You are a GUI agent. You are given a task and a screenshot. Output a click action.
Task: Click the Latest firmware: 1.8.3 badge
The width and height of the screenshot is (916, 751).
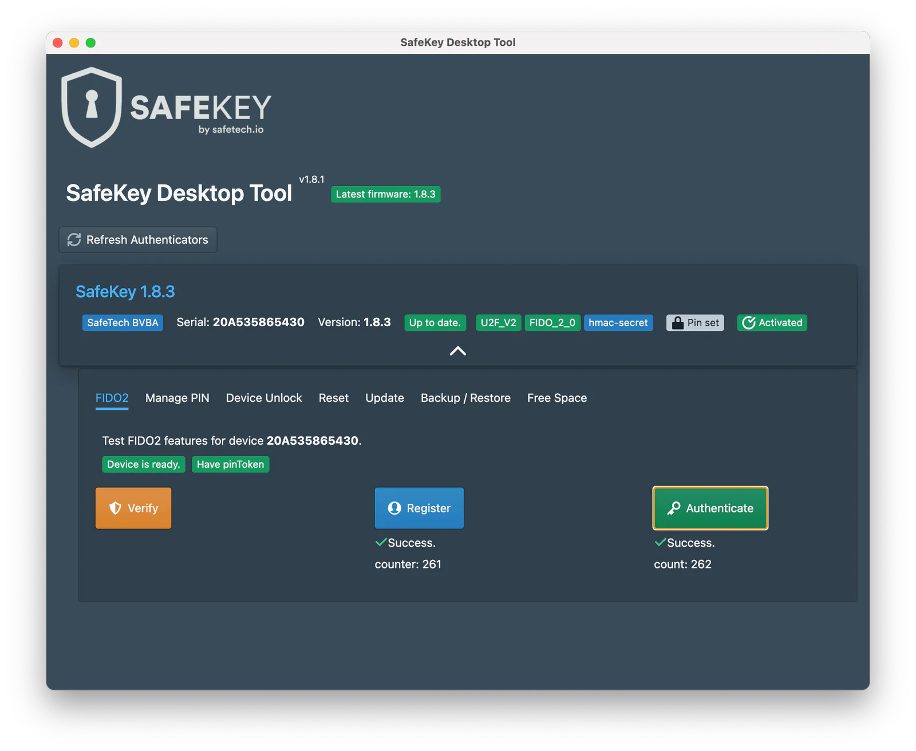pos(386,195)
